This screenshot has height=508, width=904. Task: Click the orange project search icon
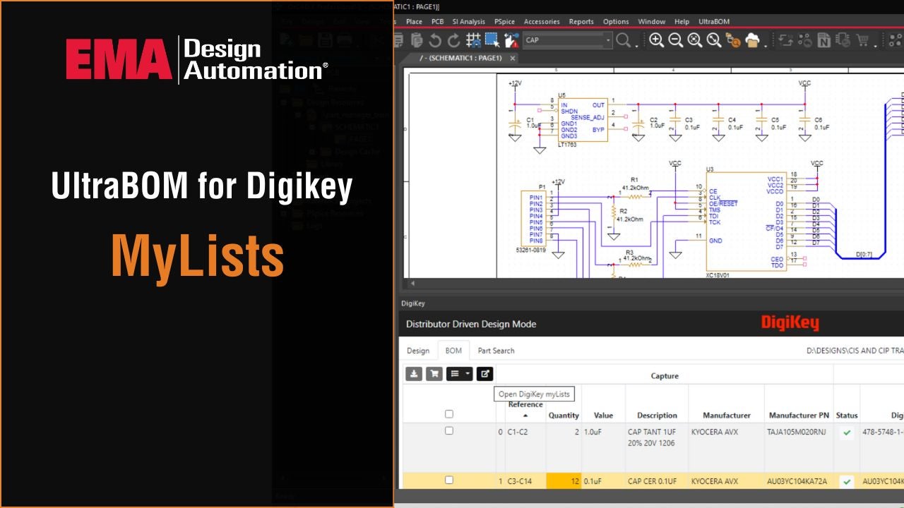point(733,40)
